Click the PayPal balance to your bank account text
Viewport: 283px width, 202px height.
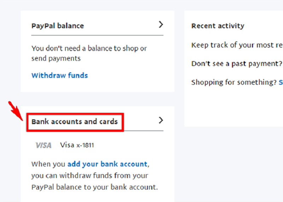coord(94,187)
